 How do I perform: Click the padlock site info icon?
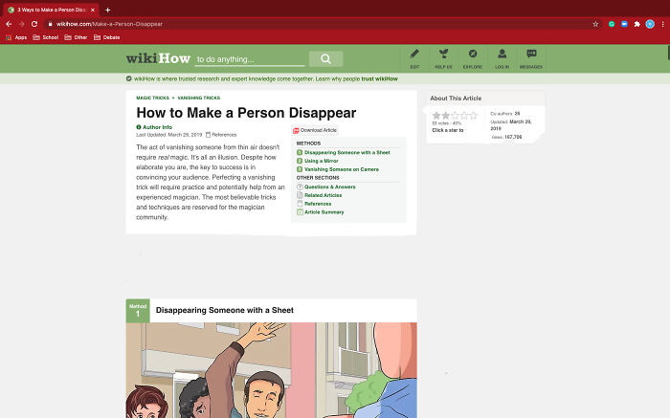[x=50, y=24]
